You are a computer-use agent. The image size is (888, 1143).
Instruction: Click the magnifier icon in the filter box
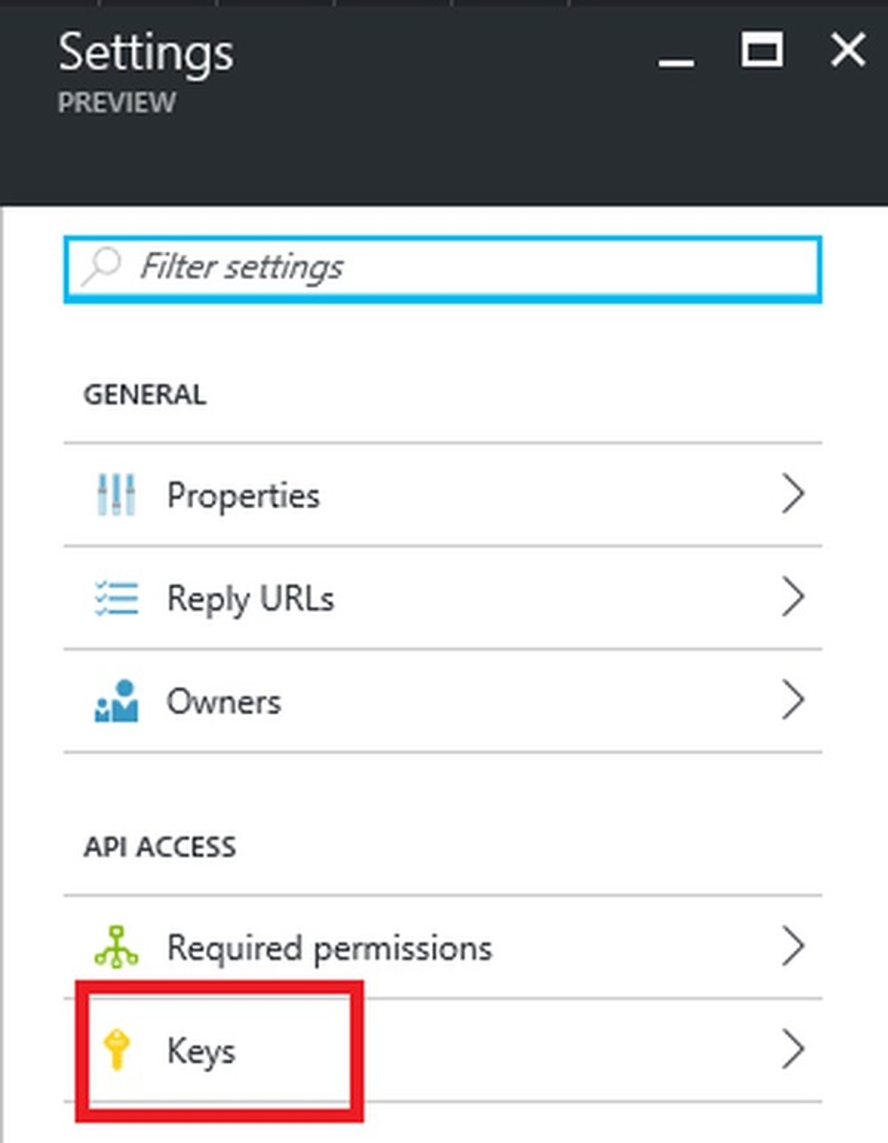[100, 266]
